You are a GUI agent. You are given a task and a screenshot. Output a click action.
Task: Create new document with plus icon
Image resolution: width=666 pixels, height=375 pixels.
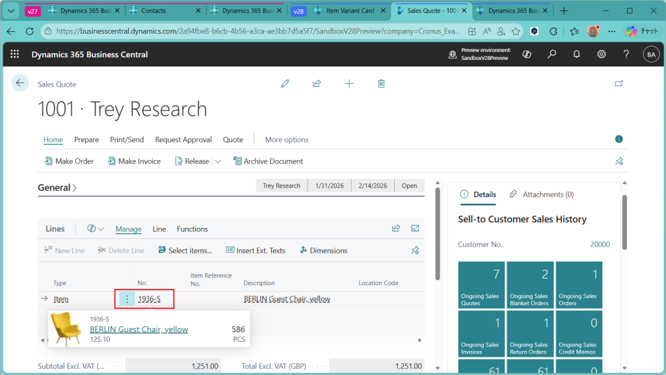(349, 83)
